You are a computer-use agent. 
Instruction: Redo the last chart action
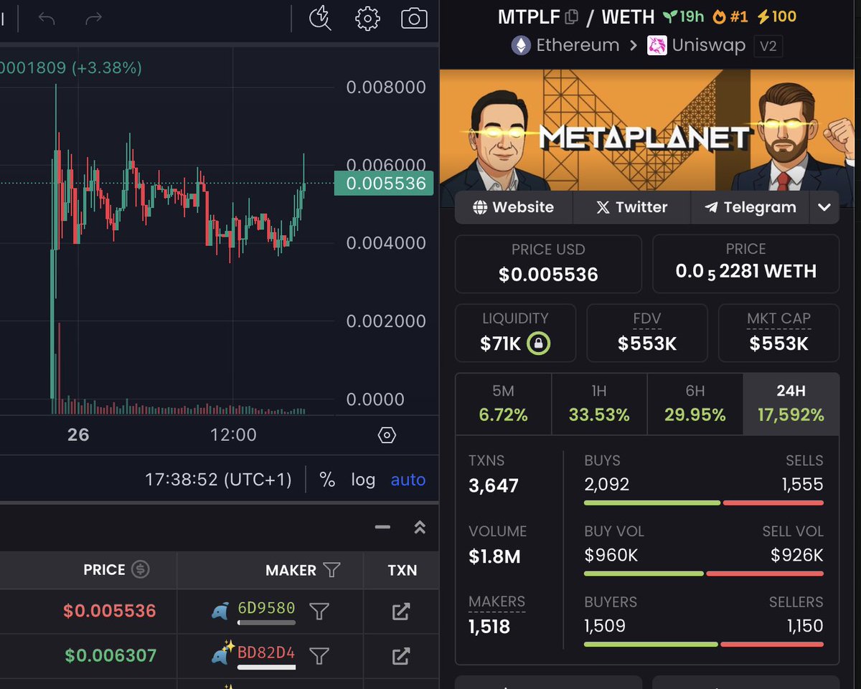pos(93,19)
